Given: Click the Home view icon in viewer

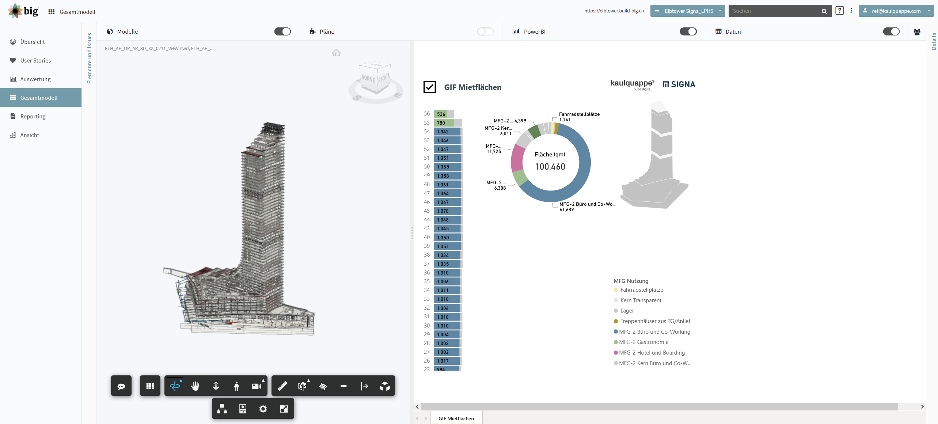Looking at the screenshot, I should tap(336, 53).
